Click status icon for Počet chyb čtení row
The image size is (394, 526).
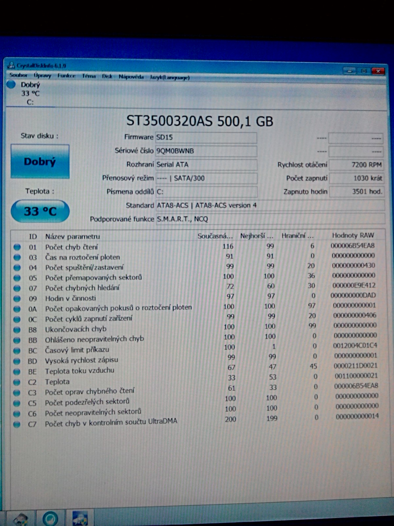[17, 247]
